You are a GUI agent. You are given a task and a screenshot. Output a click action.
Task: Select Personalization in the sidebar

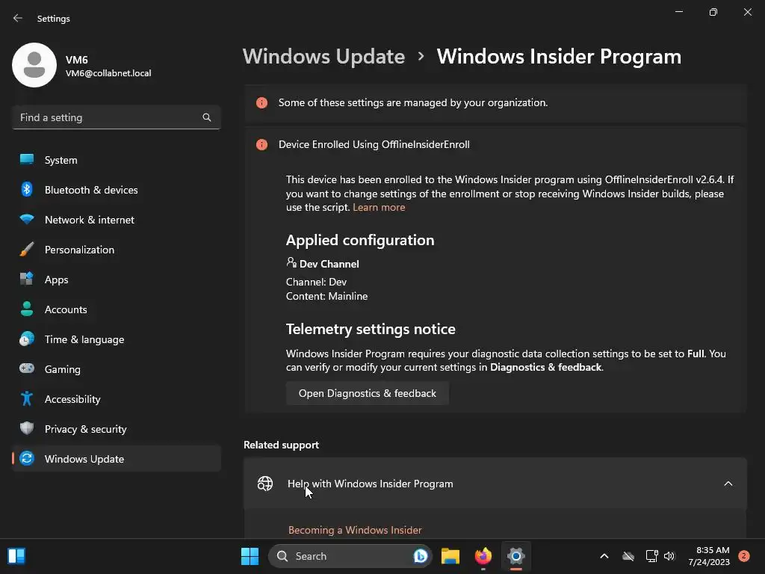point(116,250)
